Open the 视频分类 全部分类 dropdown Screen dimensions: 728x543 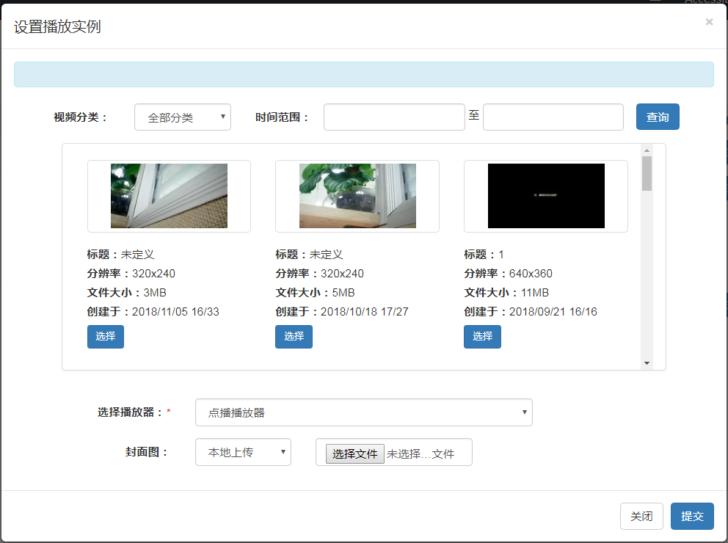(x=183, y=117)
